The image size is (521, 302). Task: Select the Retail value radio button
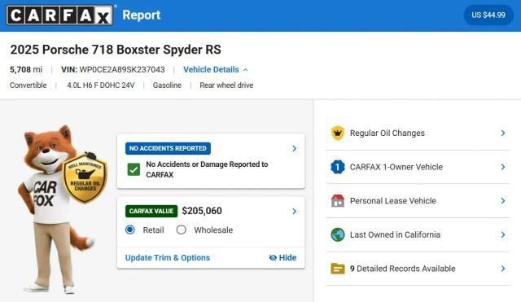pos(130,230)
